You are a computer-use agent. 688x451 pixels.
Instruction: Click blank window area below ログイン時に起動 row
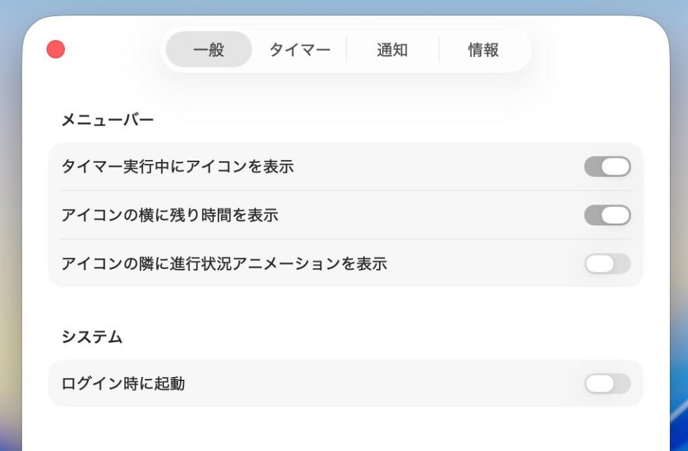pyautogui.click(x=346, y=428)
